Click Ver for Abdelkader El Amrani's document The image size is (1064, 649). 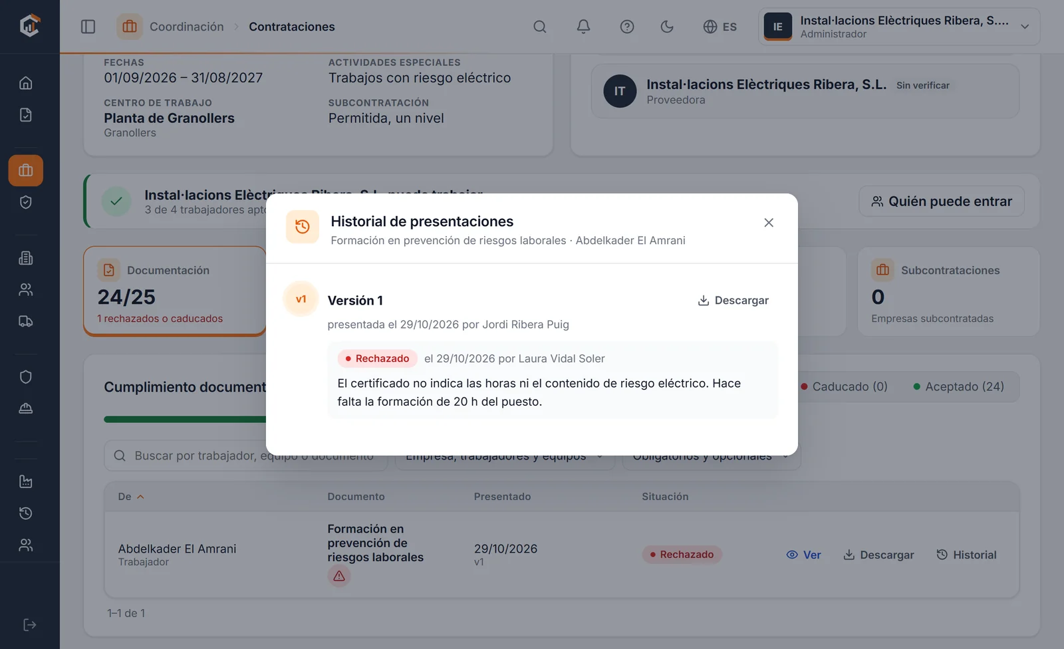click(x=803, y=555)
